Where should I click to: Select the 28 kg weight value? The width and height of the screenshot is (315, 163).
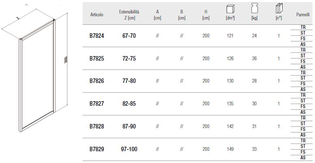click(x=255, y=81)
